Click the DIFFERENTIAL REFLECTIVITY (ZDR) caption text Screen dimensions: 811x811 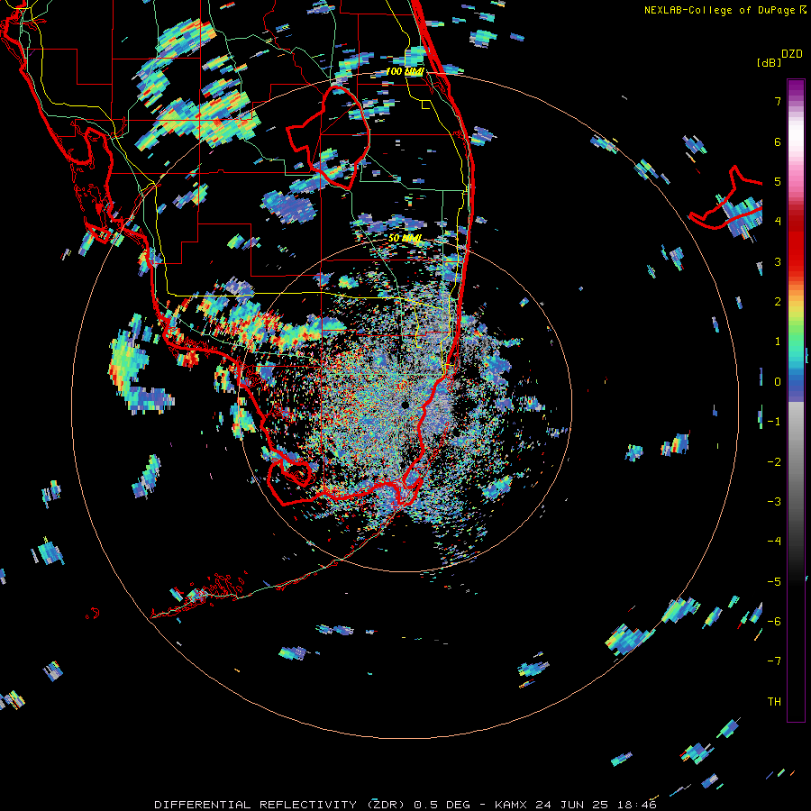(x=281, y=805)
